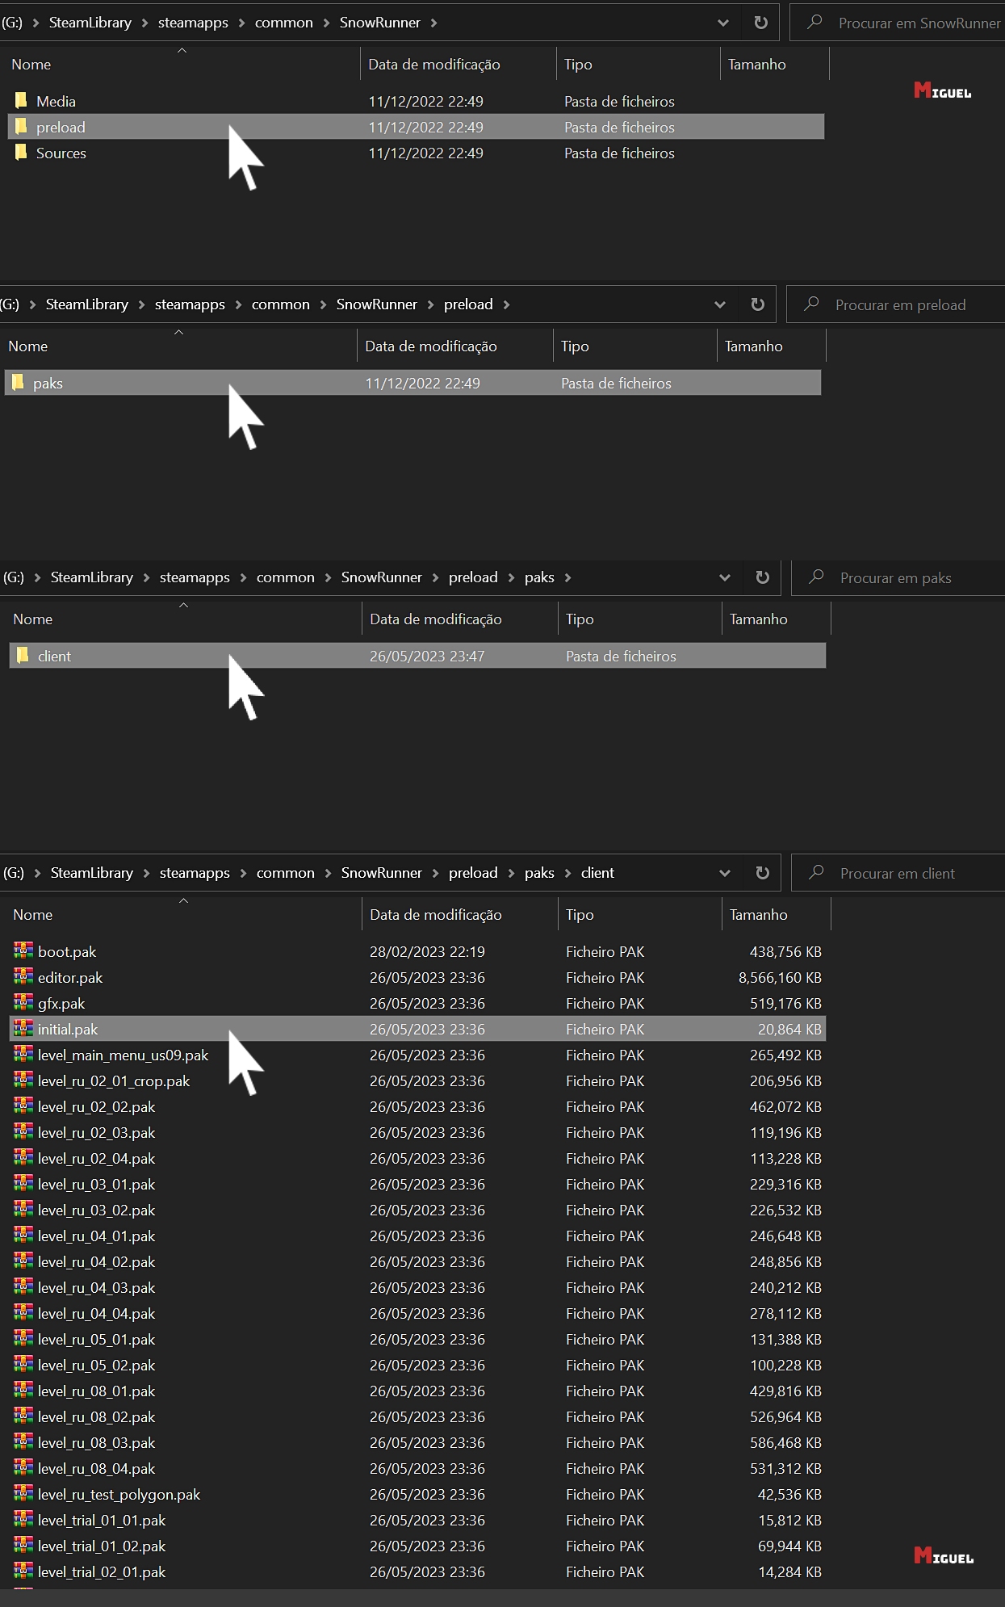
Task: Expand chevron after SteamLibrary in client address bar
Action: [146, 874]
